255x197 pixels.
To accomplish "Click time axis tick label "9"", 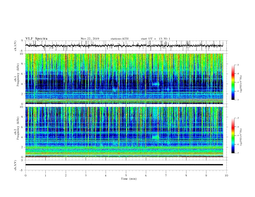I will [206, 175].
